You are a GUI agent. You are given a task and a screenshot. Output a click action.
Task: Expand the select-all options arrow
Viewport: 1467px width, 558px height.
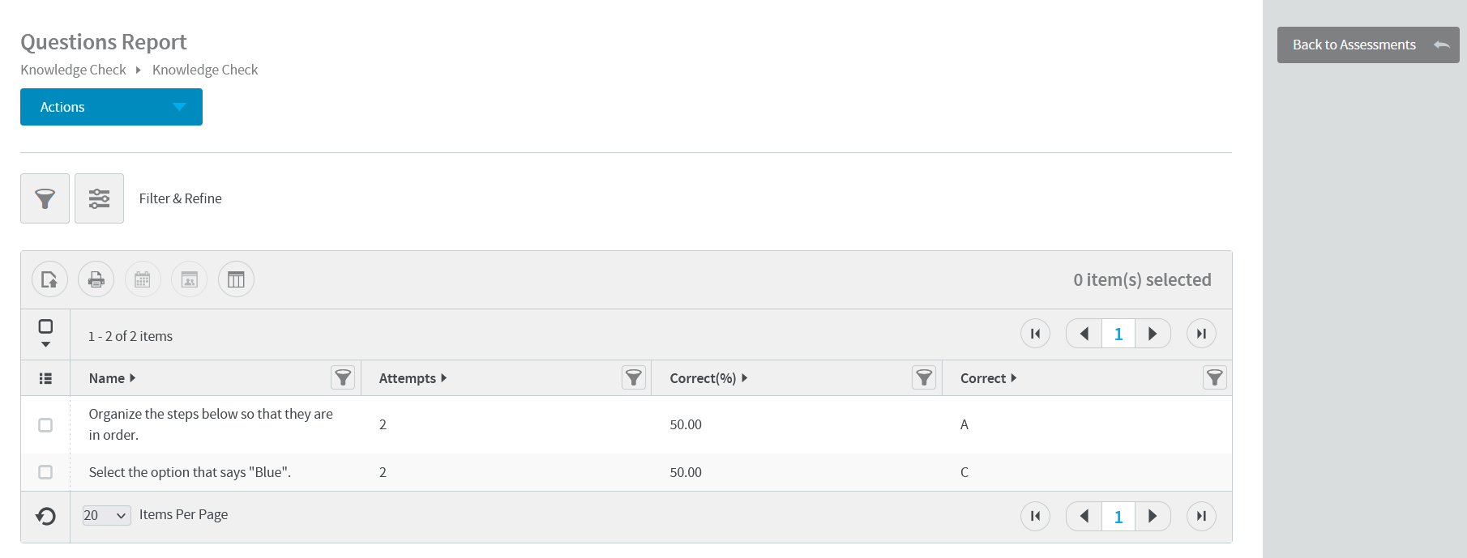click(x=45, y=345)
